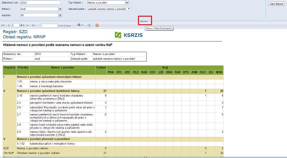The width and height of the screenshot is (287, 158).
Task: Click the Oblast registru: NRNP heading
Action: pos(24,37)
